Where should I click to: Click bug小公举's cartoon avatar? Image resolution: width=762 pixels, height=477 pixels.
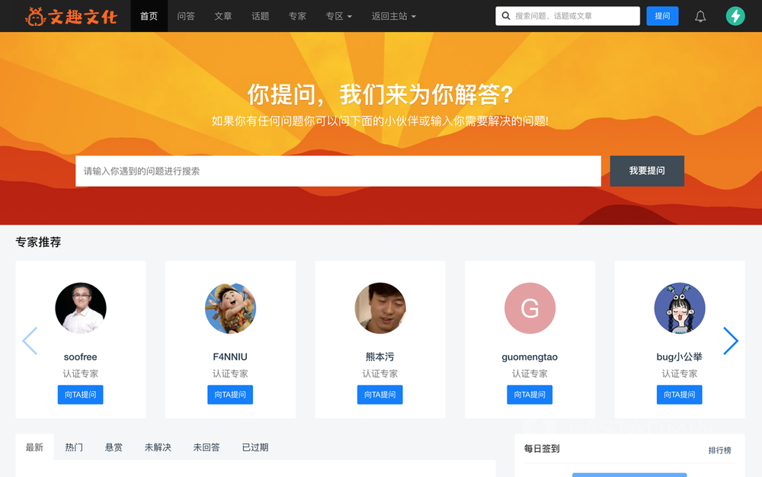click(680, 308)
